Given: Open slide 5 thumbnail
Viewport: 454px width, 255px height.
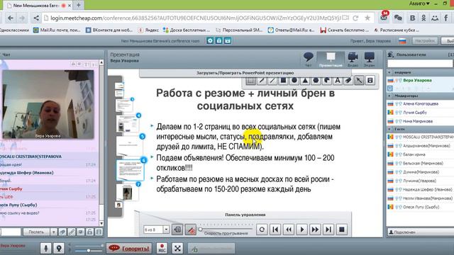Looking at the screenshot, I should (x=129, y=146).
